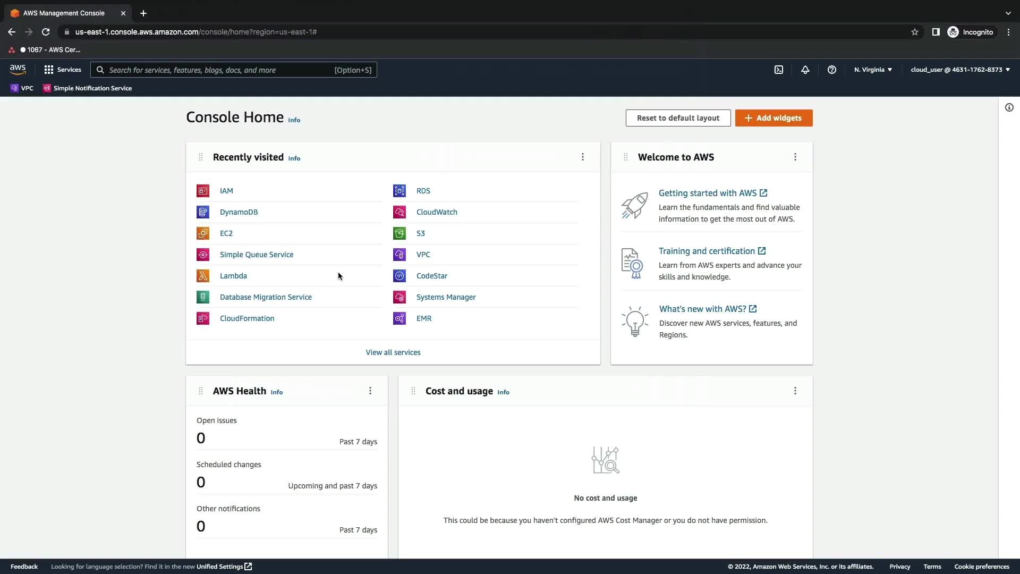Click the DynamoDB service icon
Viewport: 1020px width, 574px height.
[203, 212]
